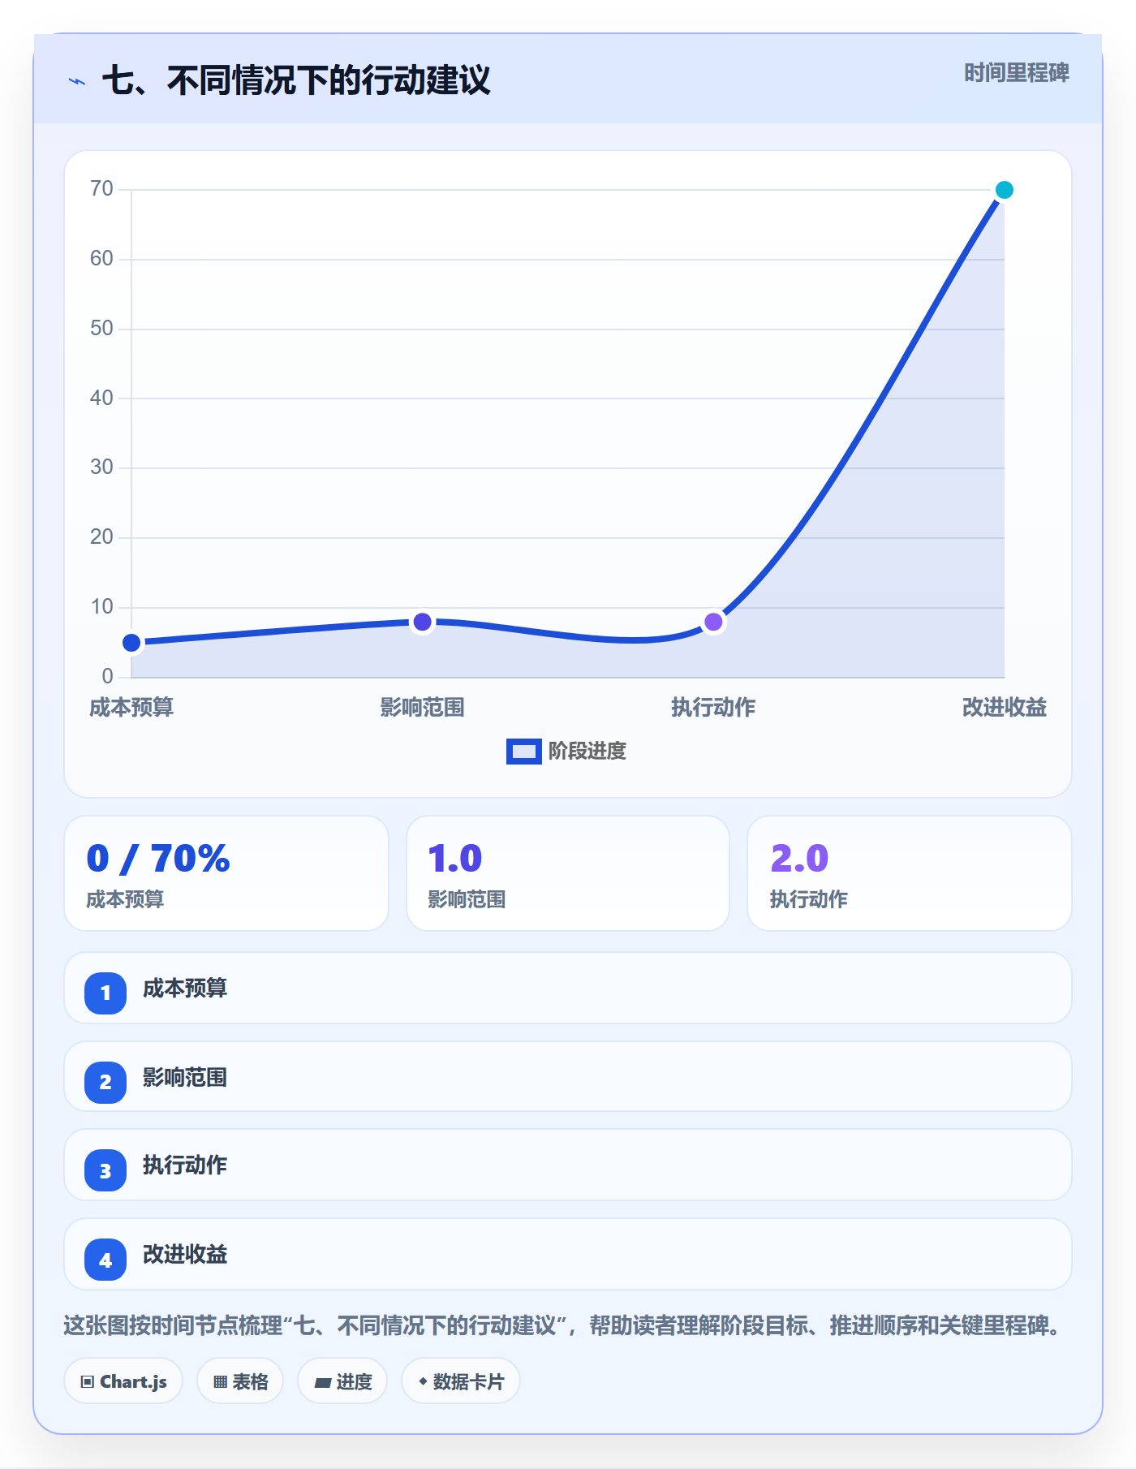This screenshot has height=1469, width=1136.
Task: Click the 时间里程碑 label in header
Action: click(1016, 73)
